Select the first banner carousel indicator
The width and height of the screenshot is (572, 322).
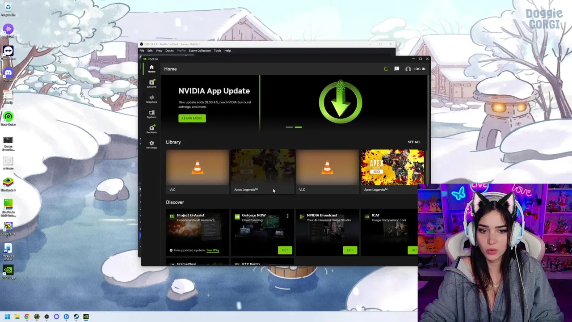tap(289, 127)
